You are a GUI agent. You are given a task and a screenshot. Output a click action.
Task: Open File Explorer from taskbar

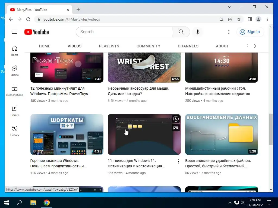[33, 203]
